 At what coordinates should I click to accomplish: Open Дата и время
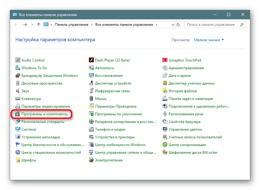point(179,75)
